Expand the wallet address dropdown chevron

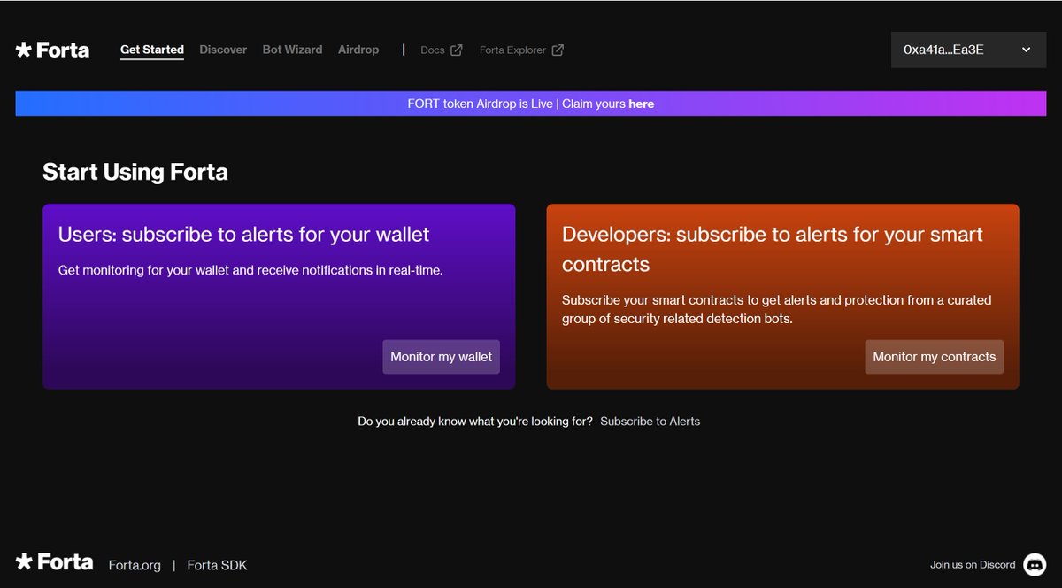point(1027,50)
